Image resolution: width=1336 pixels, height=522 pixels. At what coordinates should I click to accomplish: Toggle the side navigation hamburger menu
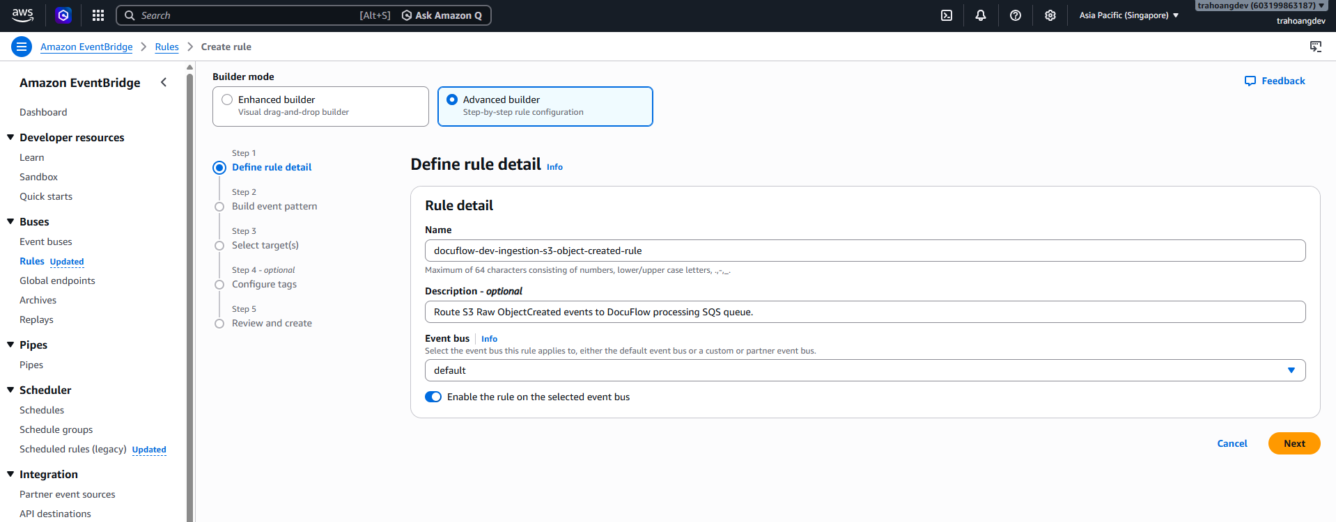[22, 47]
